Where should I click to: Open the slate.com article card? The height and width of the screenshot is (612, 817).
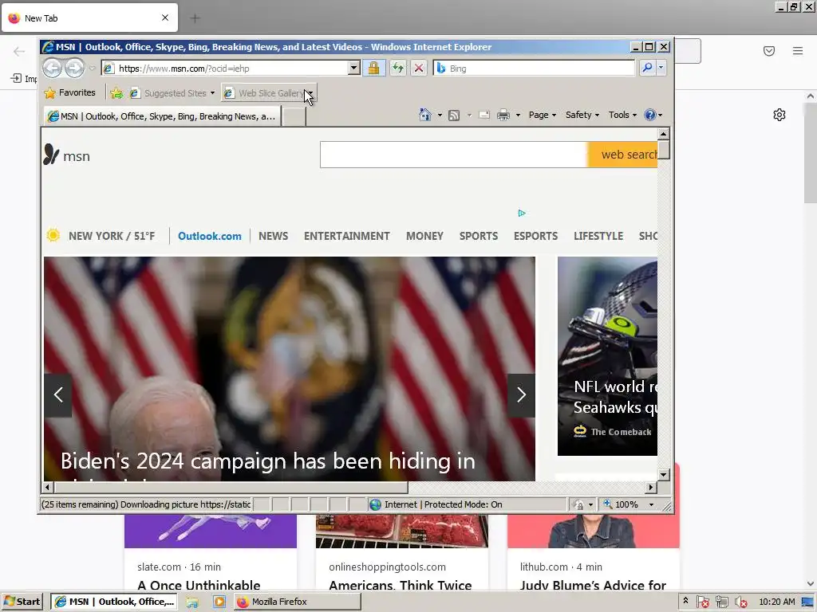[211, 553]
